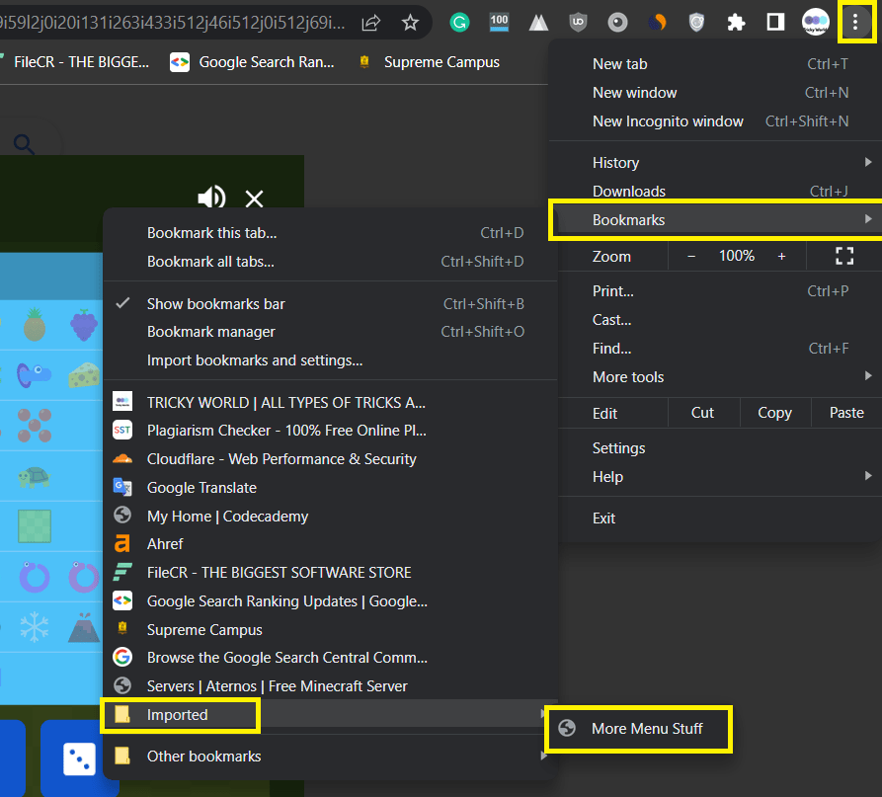The width and height of the screenshot is (882, 797).
Task: Expand the Imported bookmarks folder
Action: [180, 714]
